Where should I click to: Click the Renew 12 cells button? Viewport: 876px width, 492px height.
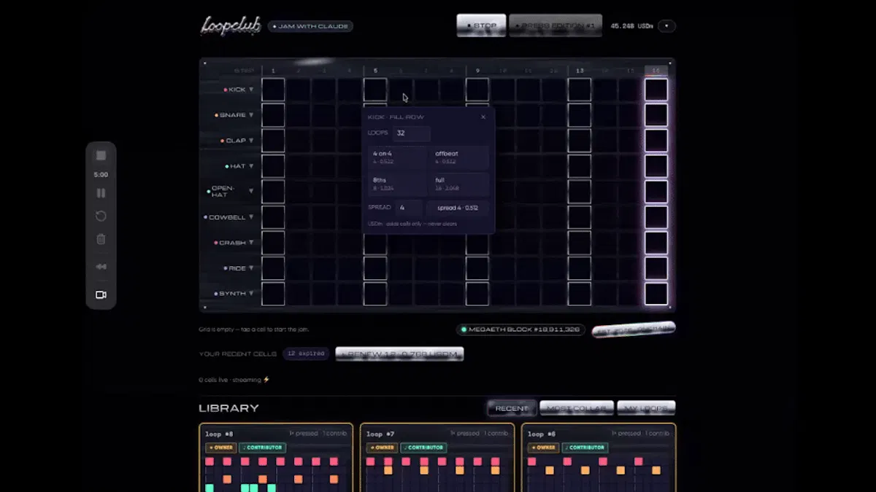(399, 354)
